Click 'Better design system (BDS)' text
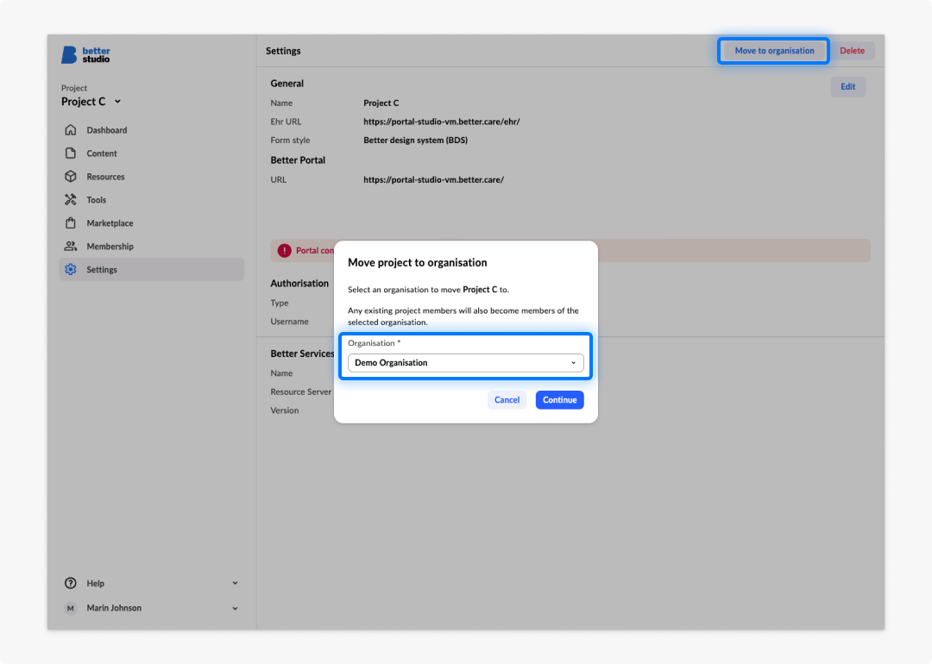932x664 pixels. point(415,141)
